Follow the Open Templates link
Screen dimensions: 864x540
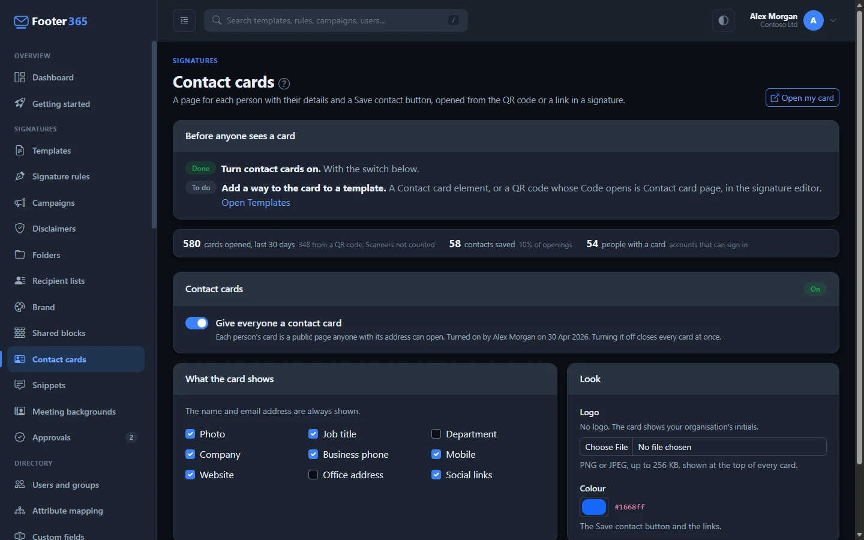pyautogui.click(x=256, y=203)
